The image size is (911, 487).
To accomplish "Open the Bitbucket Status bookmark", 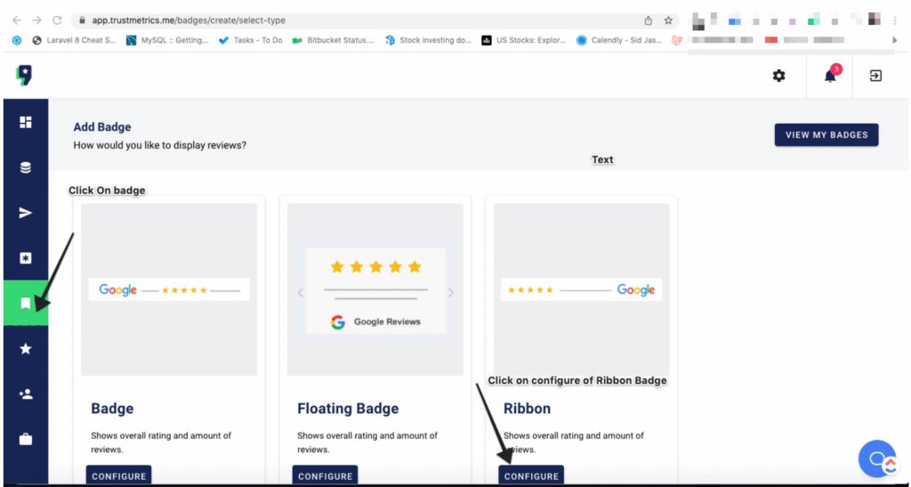I will point(334,40).
